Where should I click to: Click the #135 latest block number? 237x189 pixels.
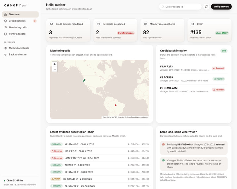pyautogui.click(x=196, y=32)
